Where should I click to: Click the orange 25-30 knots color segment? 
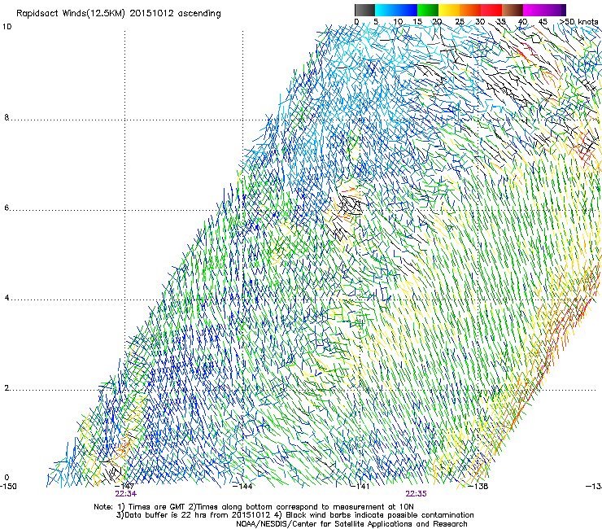click(x=470, y=10)
